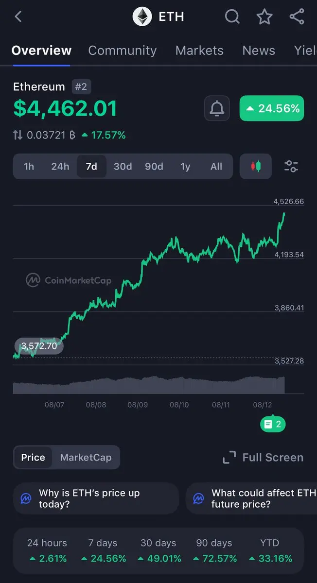Tap the back arrow icon
The height and width of the screenshot is (583, 317).
[x=18, y=17]
